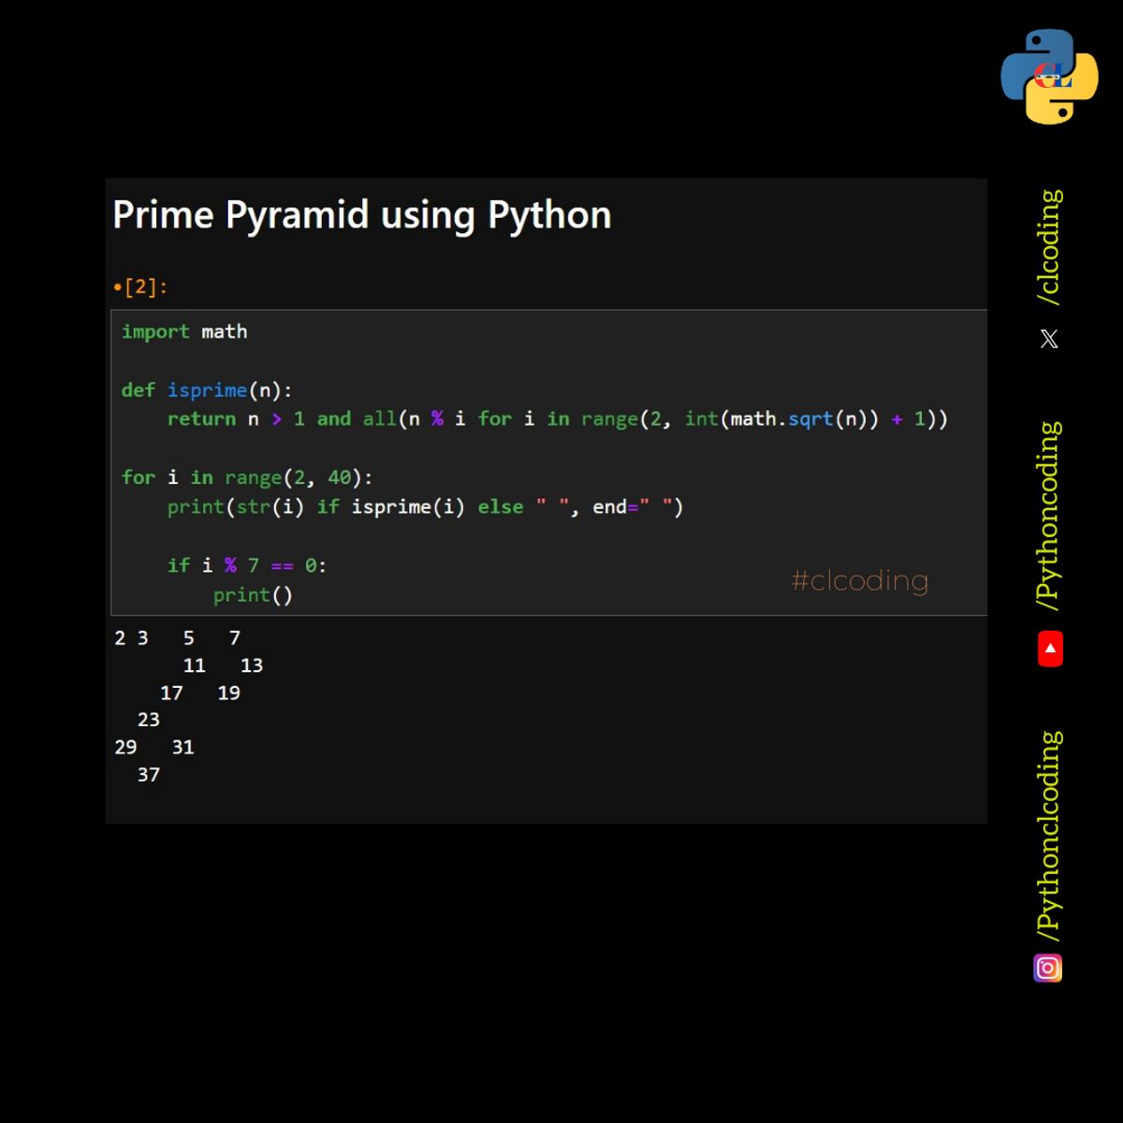Click the #clcoding watermark

point(858,581)
